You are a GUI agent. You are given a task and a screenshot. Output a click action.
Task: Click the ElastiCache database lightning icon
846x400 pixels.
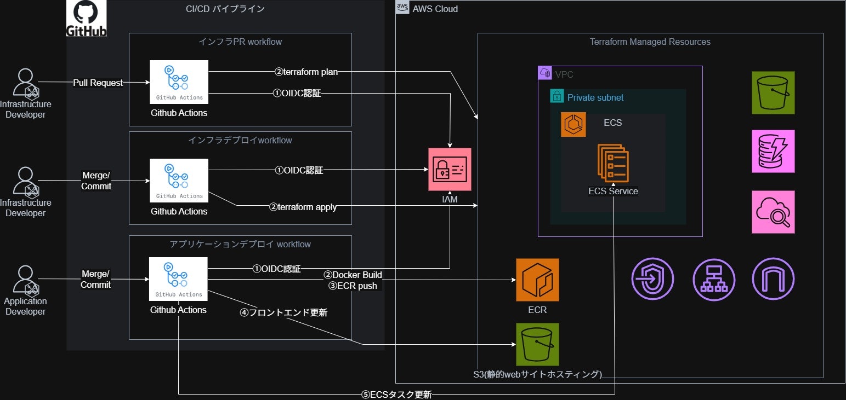click(x=773, y=151)
